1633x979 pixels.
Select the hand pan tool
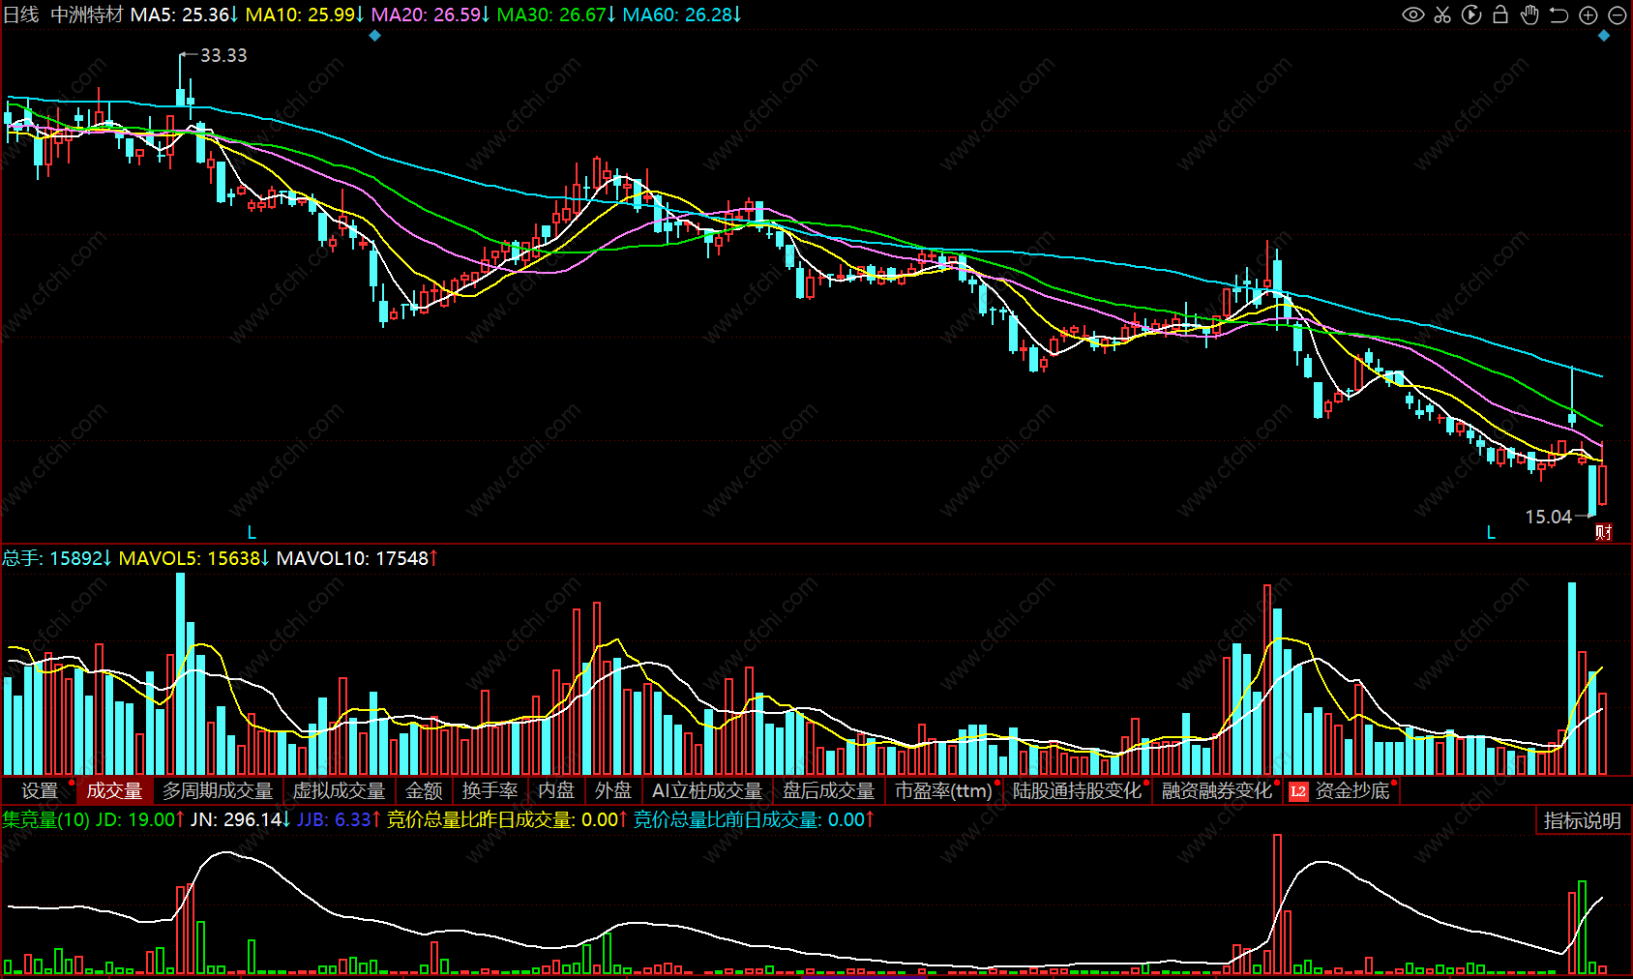tap(1529, 15)
